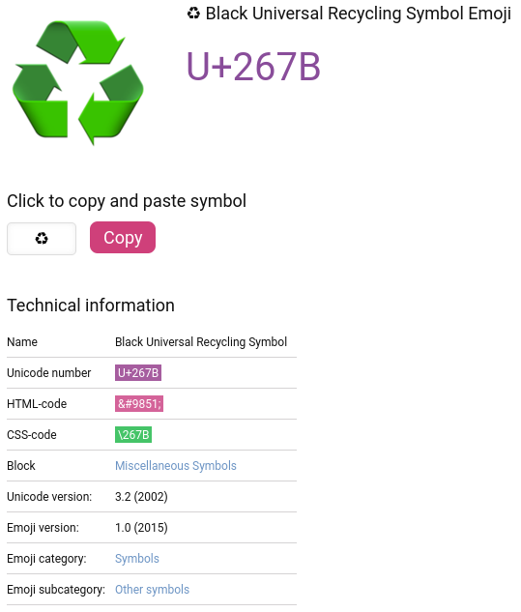Viewport: 521px width, 612px height.
Task: Click the pink Copy button
Action: [123, 237]
